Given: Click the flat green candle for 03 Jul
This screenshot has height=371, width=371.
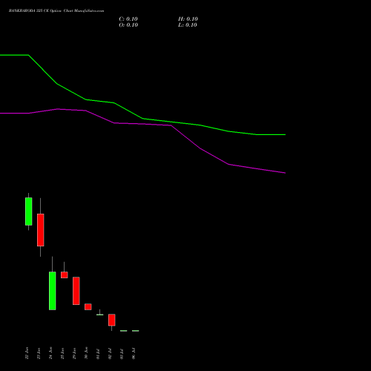Looking at the screenshot, I should pyautogui.click(x=124, y=331).
